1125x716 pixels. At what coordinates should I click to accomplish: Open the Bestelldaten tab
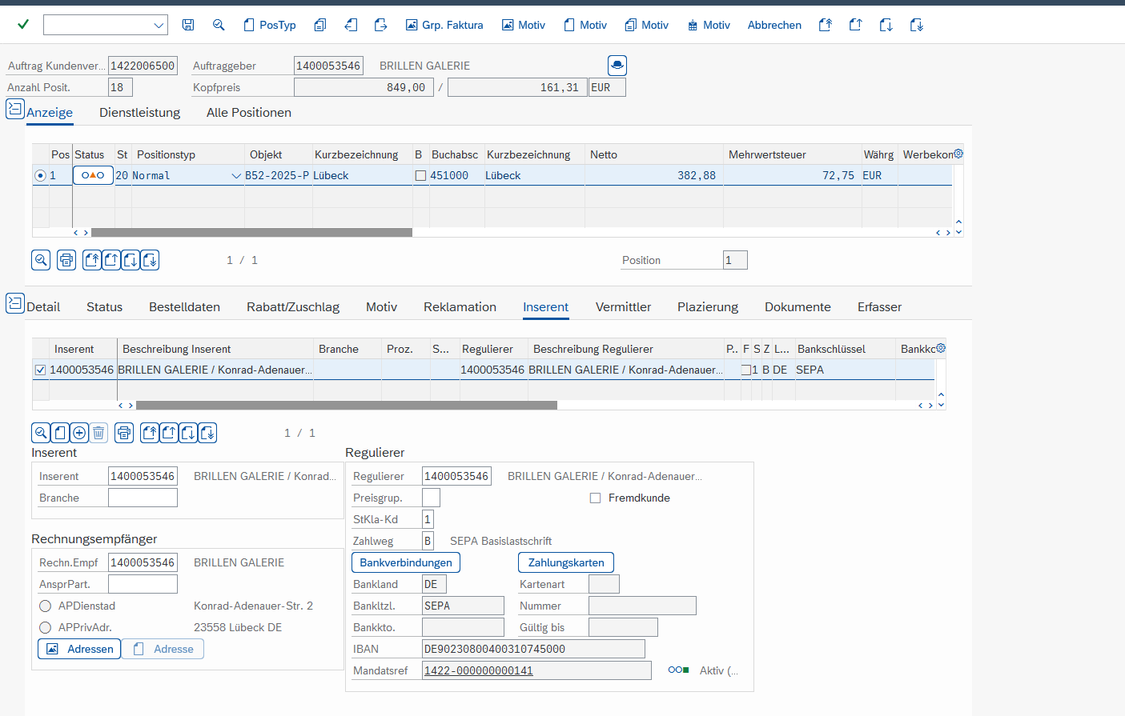(184, 307)
